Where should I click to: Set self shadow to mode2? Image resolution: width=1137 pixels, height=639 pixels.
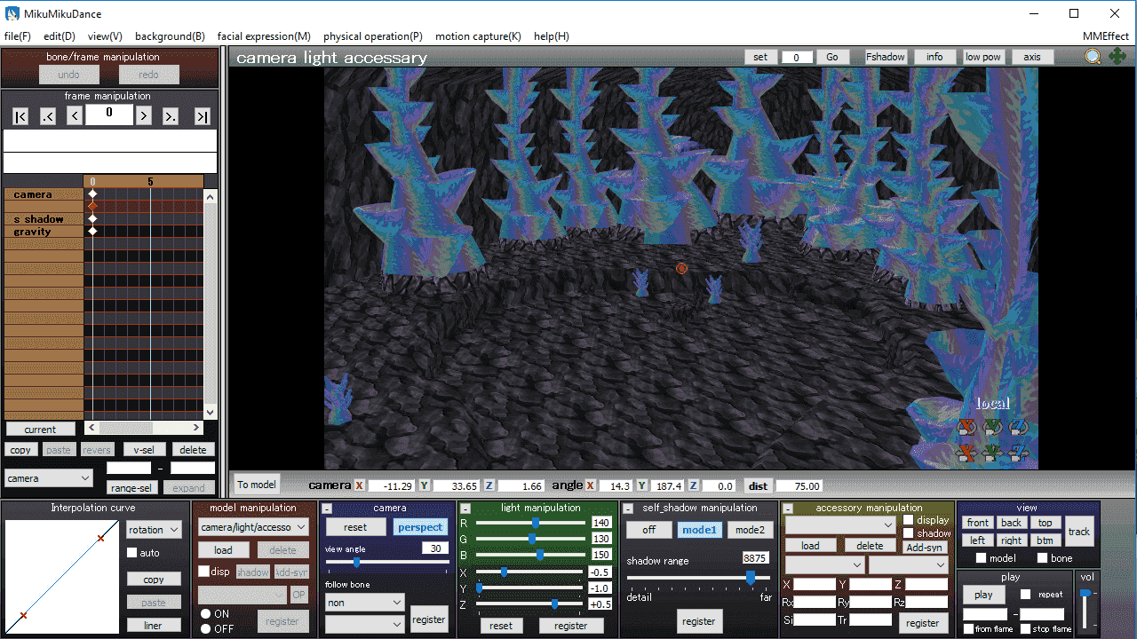(x=750, y=530)
